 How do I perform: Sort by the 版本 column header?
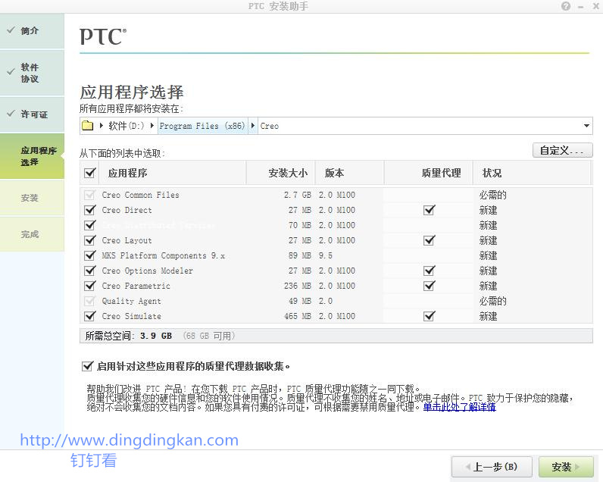349,173
